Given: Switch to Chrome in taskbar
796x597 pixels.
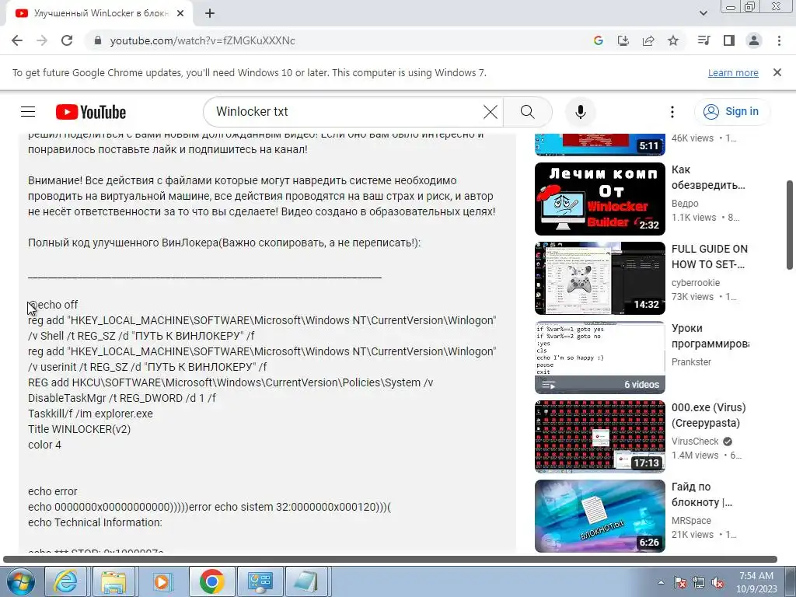Looking at the screenshot, I should [x=211, y=581].
